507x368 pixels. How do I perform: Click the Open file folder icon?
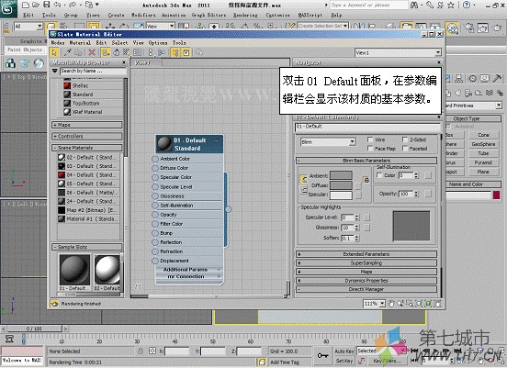pyautogui.click(x=36, y=5)
